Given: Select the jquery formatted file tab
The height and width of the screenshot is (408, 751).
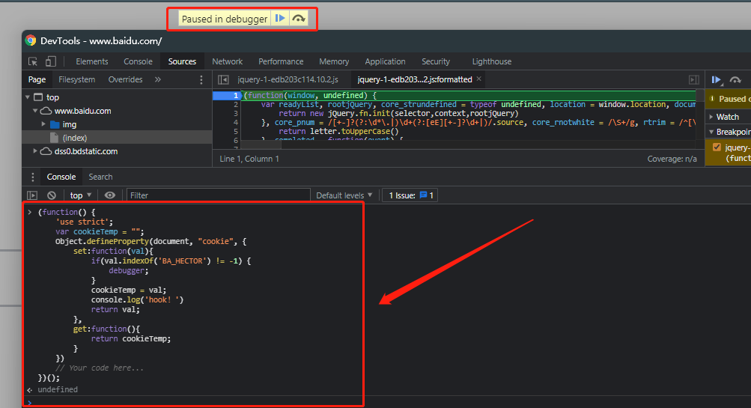Looking at the screenshot, I should (414, 79).
